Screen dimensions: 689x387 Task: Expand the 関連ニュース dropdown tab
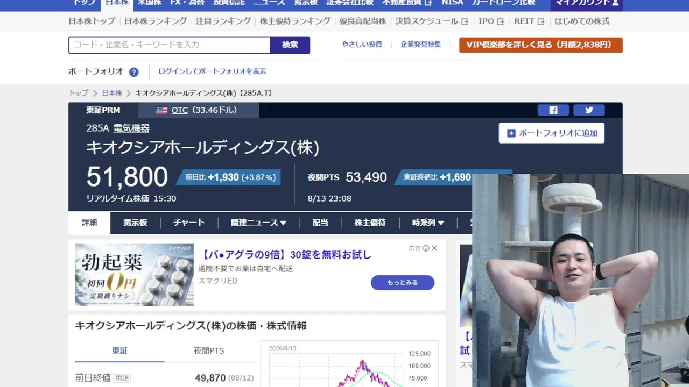(x=258, y=223)
